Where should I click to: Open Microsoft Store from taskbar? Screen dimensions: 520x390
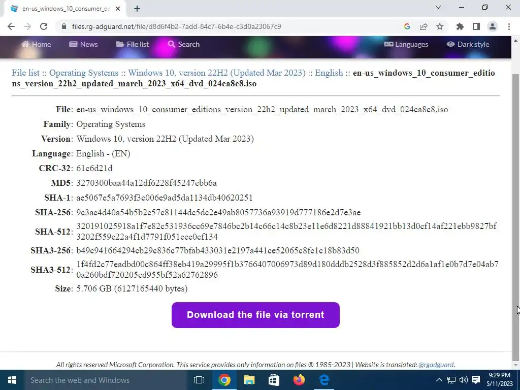274,380
